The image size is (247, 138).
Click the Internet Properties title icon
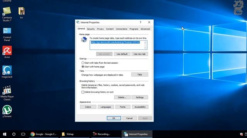tap(78, 22)
